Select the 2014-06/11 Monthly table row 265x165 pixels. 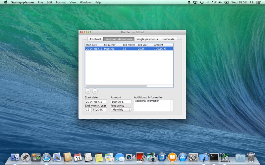tap(129, 49)
